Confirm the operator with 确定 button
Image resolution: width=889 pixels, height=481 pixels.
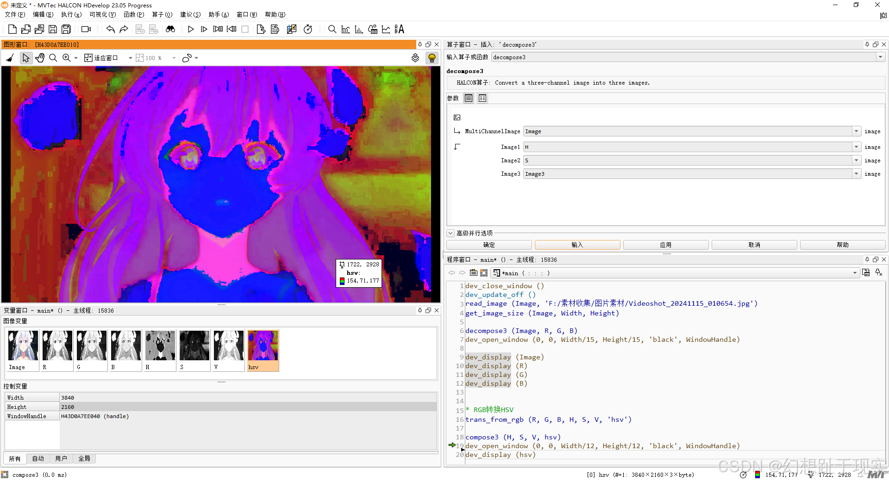(489, 245)
